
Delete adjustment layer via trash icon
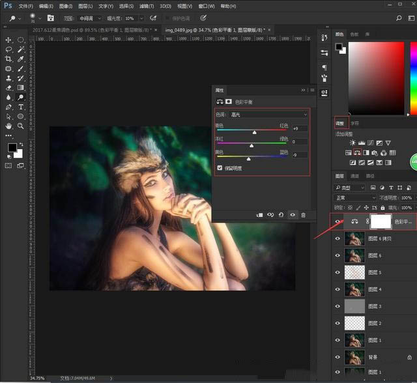coord(303,214)
